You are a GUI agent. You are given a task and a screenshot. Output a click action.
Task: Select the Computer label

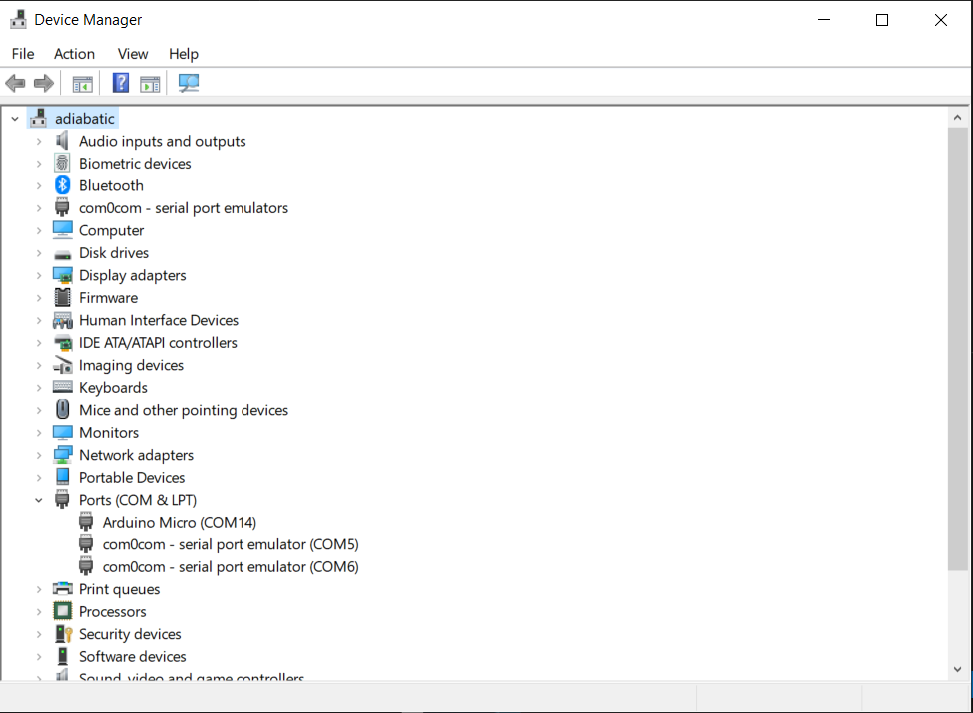[111, 230]
